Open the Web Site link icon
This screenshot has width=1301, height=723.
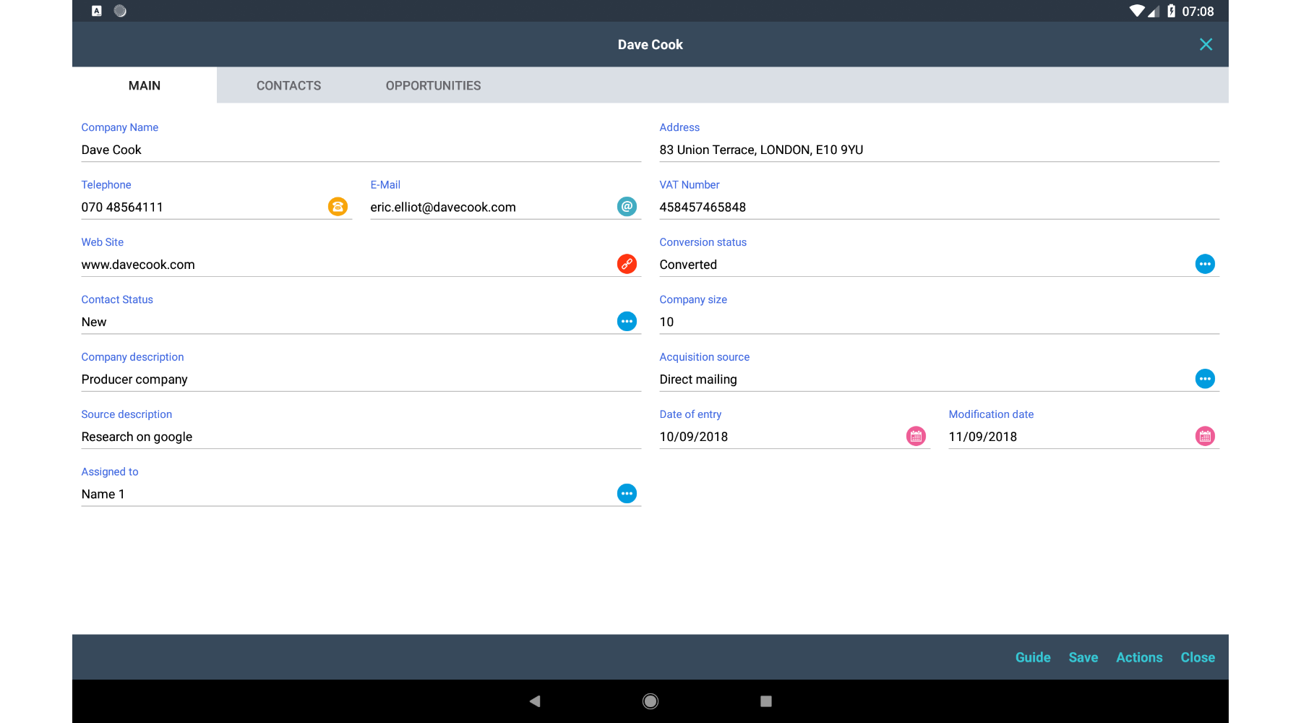(x=627, y=264)
